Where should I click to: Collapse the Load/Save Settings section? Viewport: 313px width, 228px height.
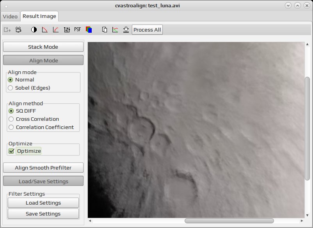pos(43,181)
